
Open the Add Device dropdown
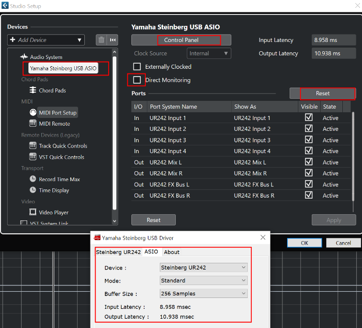point(46,40)
